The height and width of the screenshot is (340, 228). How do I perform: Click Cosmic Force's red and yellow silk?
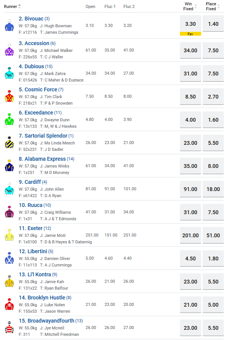pyautogui.click(x=9, y=96)
